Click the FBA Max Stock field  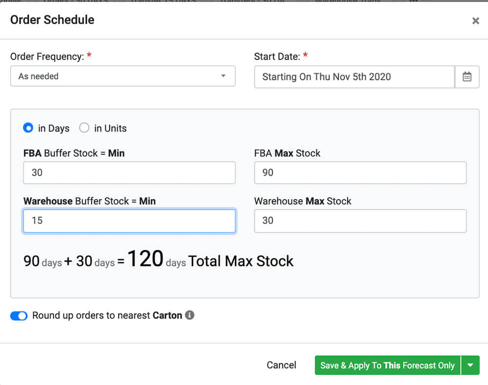360,172
